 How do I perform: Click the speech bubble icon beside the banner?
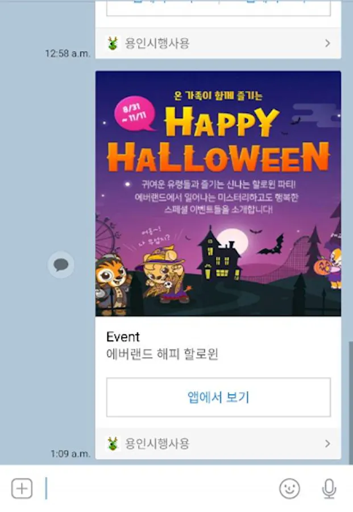(61, 265)
